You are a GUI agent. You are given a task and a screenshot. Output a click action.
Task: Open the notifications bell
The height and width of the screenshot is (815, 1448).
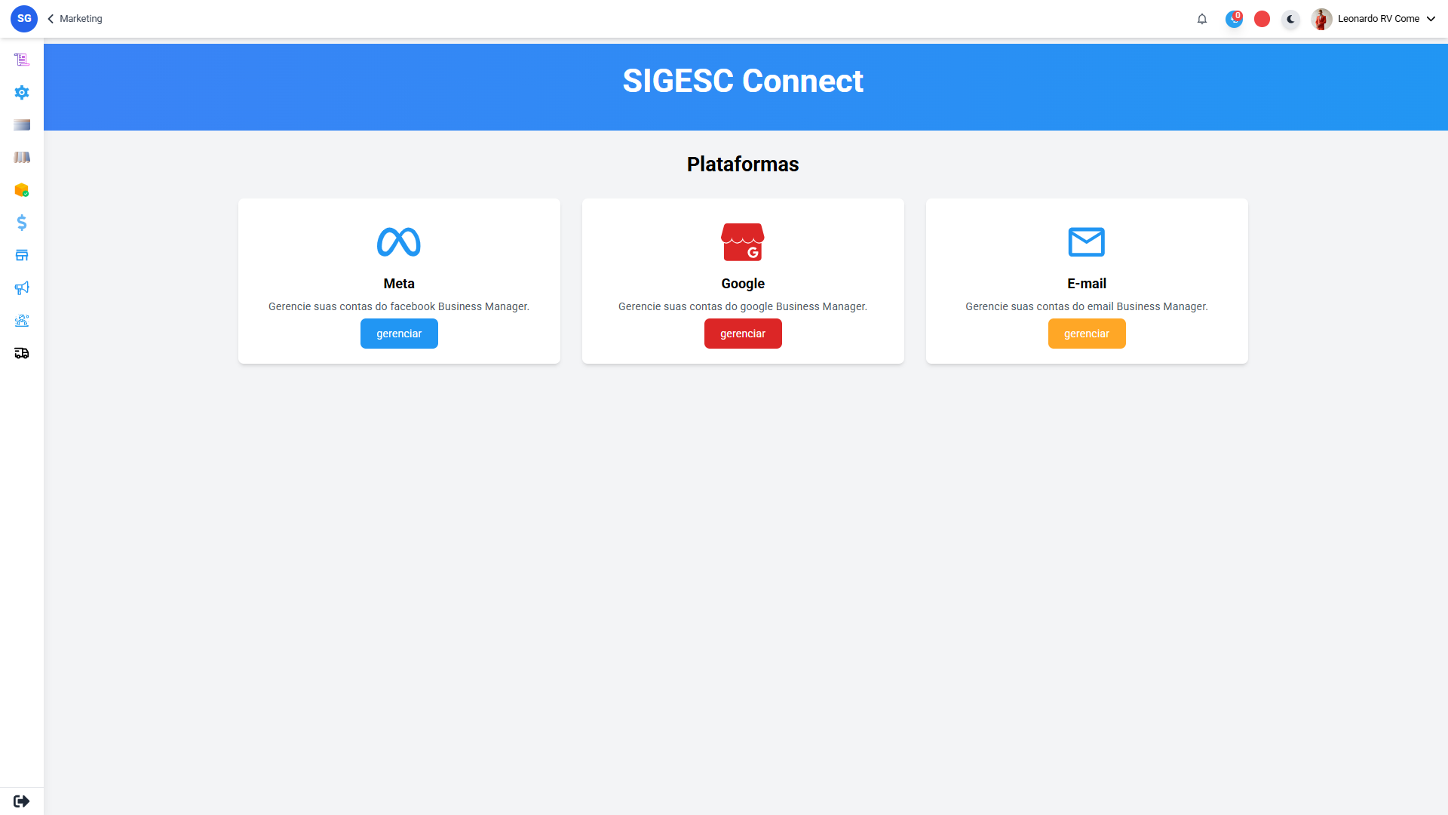(1202, 19)
